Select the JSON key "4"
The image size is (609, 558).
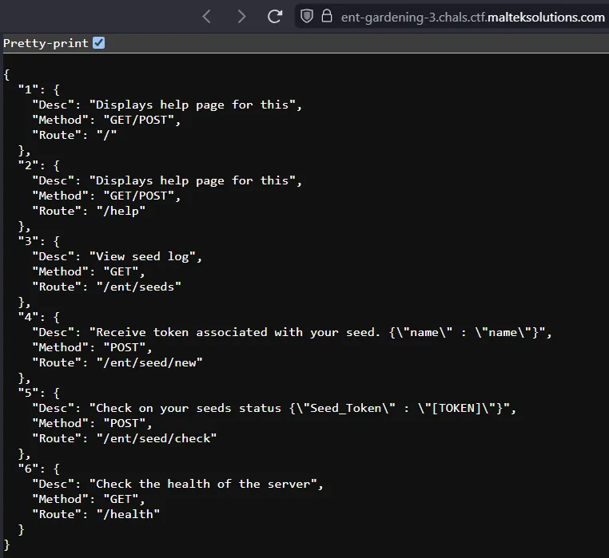(28, 317)
